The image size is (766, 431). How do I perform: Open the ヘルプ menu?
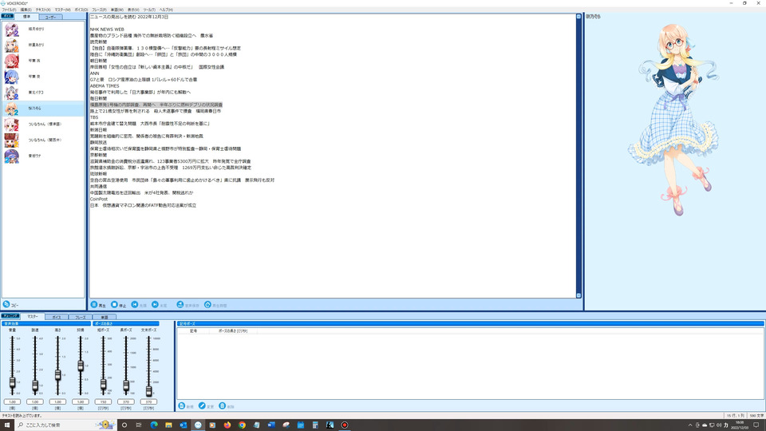coord(166,10)
